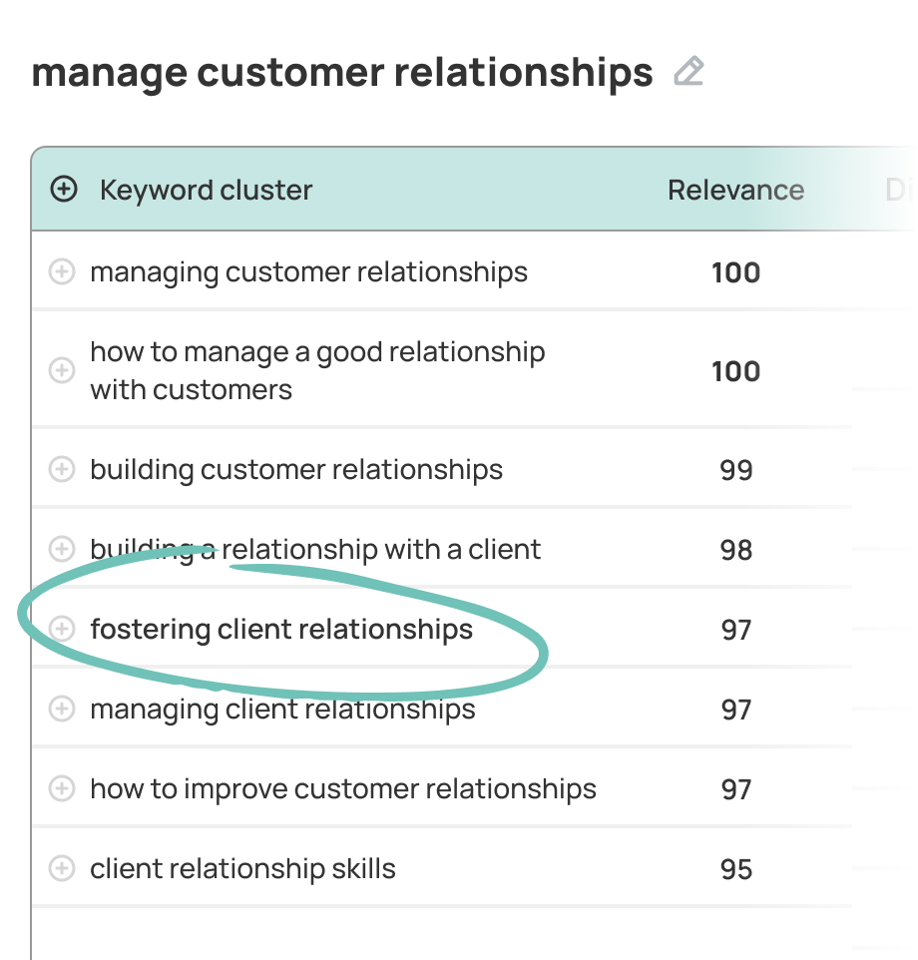Sort by the Relevance column header
The width and height of the screenshot is (918, 960).
coord(735,190)
